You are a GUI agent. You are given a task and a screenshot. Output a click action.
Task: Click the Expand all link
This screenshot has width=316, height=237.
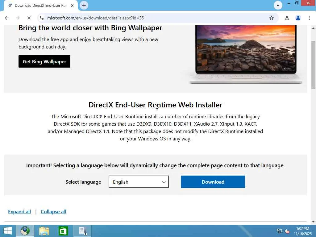(19, 212)
